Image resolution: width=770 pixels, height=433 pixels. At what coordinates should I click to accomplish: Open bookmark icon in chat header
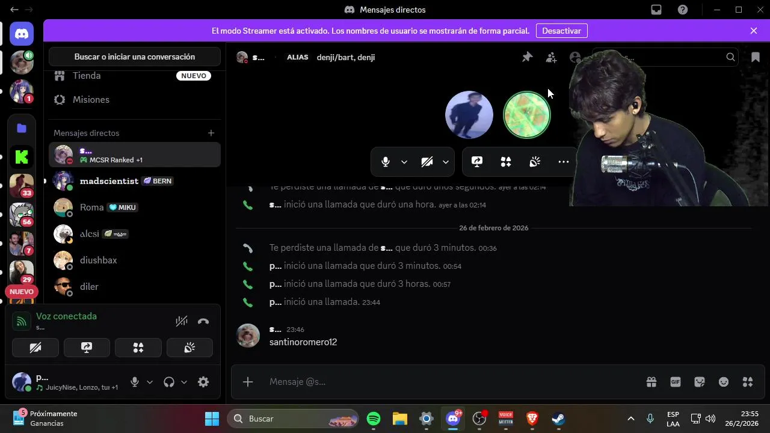pyautogui.click(x=756, y=57)
